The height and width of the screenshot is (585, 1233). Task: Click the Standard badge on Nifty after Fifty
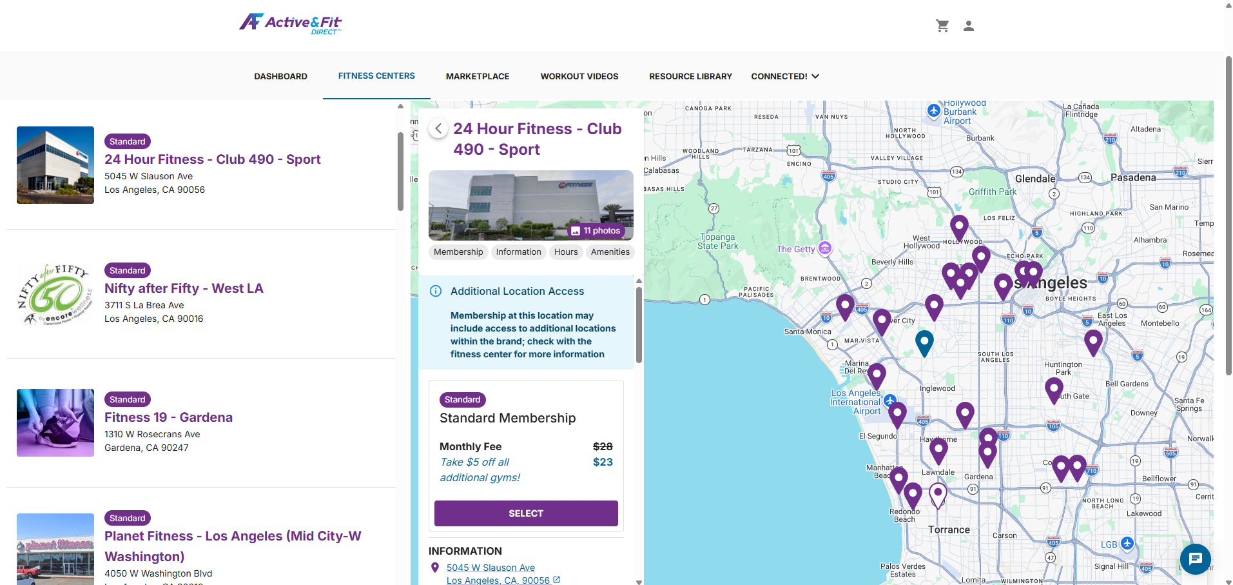[x=127, y=270]
